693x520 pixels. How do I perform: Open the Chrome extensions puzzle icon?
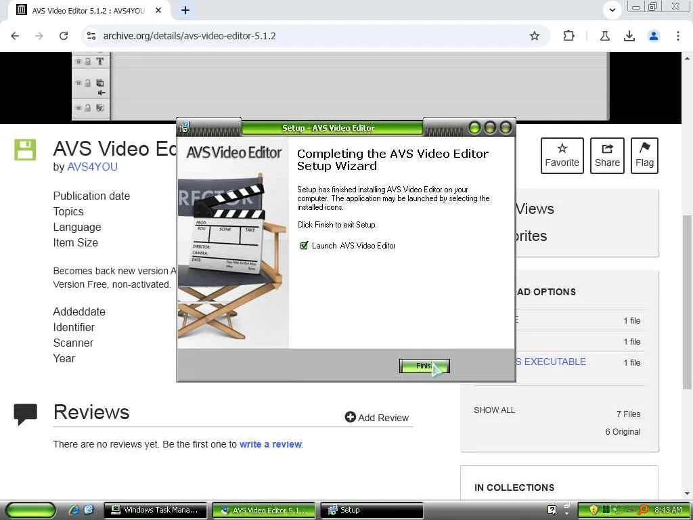click(568, 36)
